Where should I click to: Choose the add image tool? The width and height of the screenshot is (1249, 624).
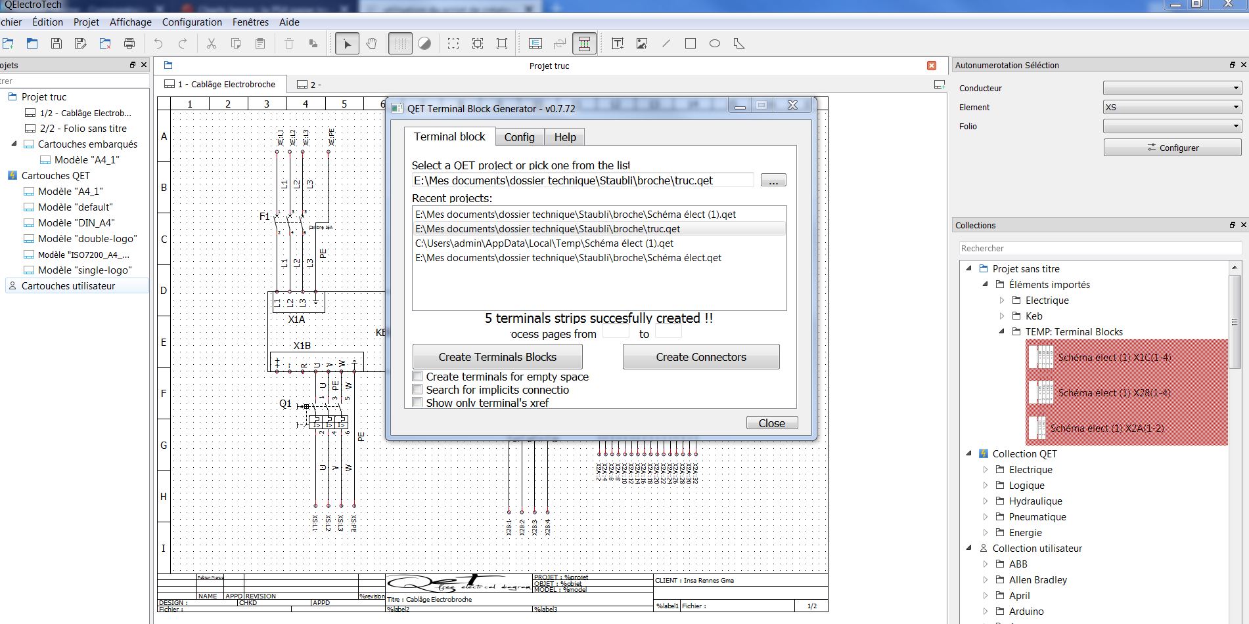point(642,44)
